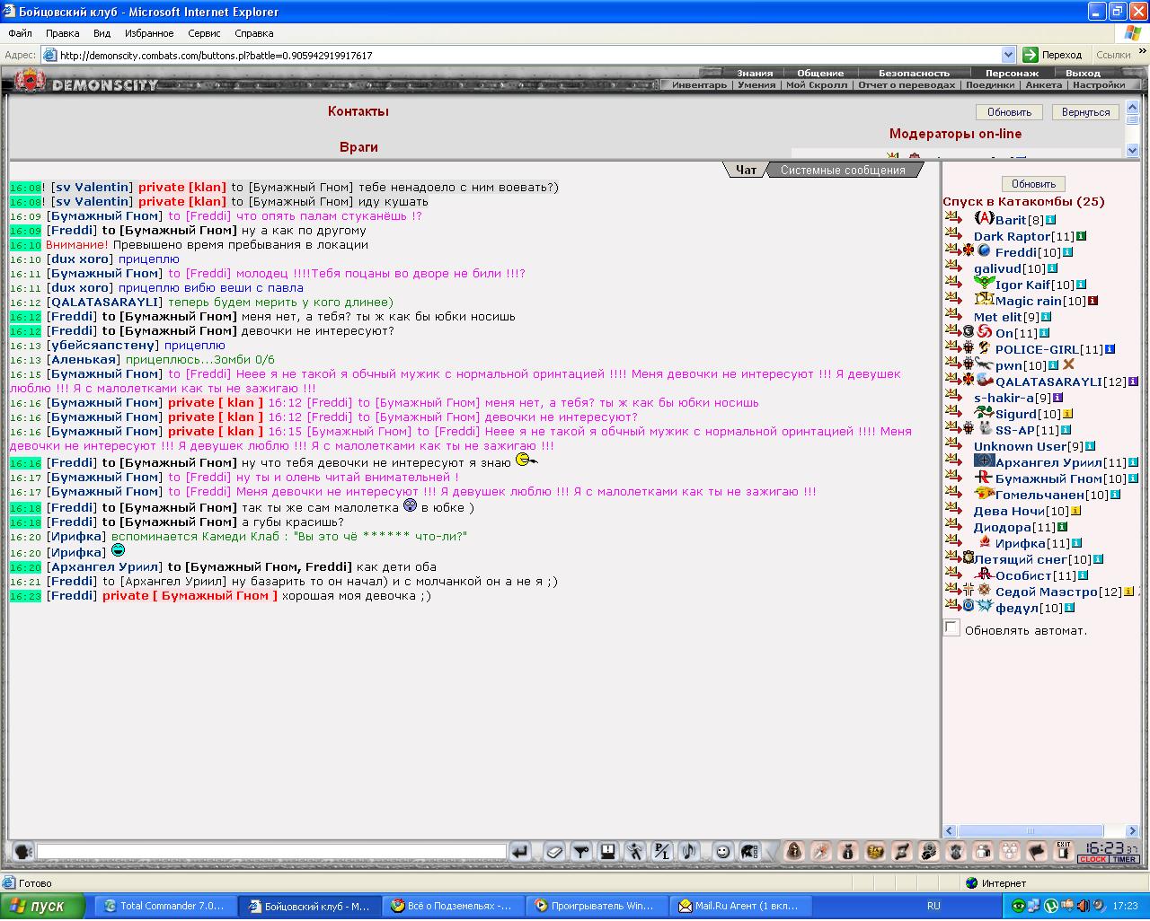1150x921 pixels.
Task: Toggle the CLOCK mode button
Action: coord(1092,859)
